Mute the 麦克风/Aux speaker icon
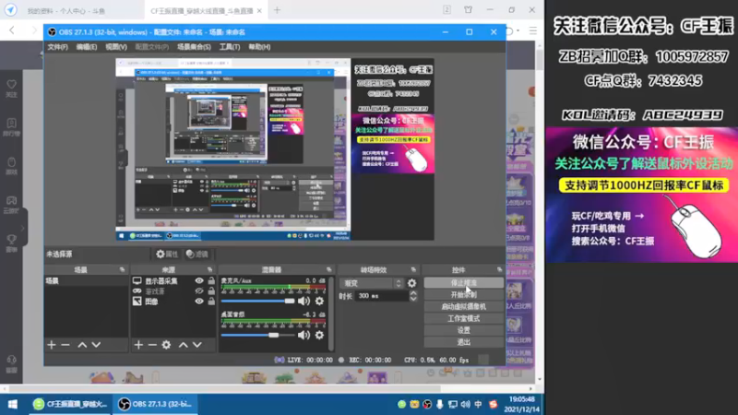738x415 pixels. (x=304, y=302)
